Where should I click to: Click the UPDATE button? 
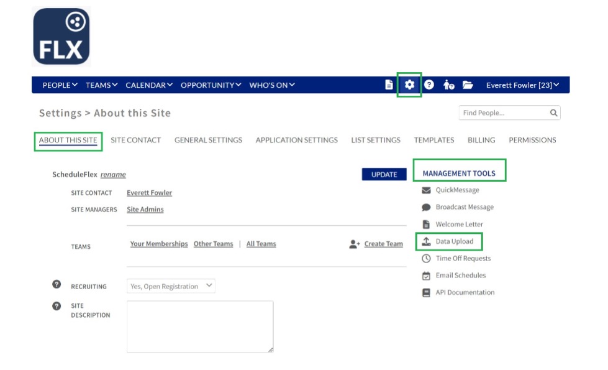pyautogui.click(x=384, y=174)
